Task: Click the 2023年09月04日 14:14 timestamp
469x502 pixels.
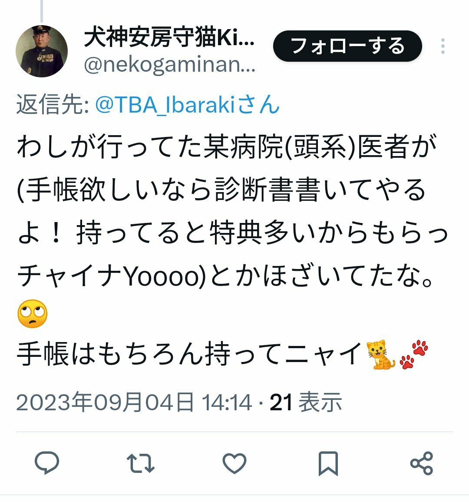Action: tap(134, 402)
